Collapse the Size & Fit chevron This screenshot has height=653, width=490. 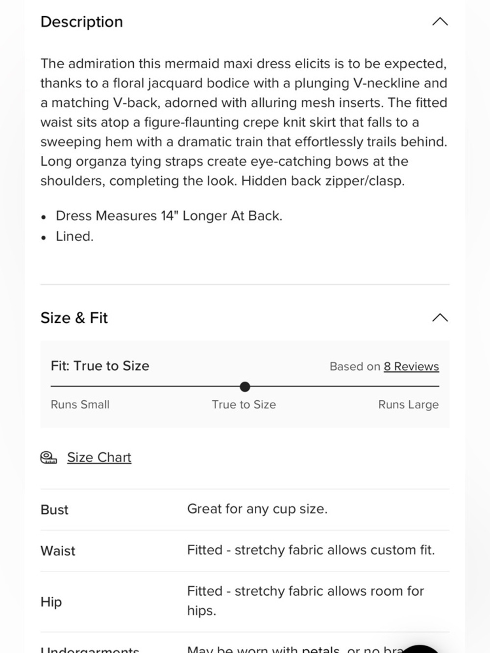(x=440, y=317)
